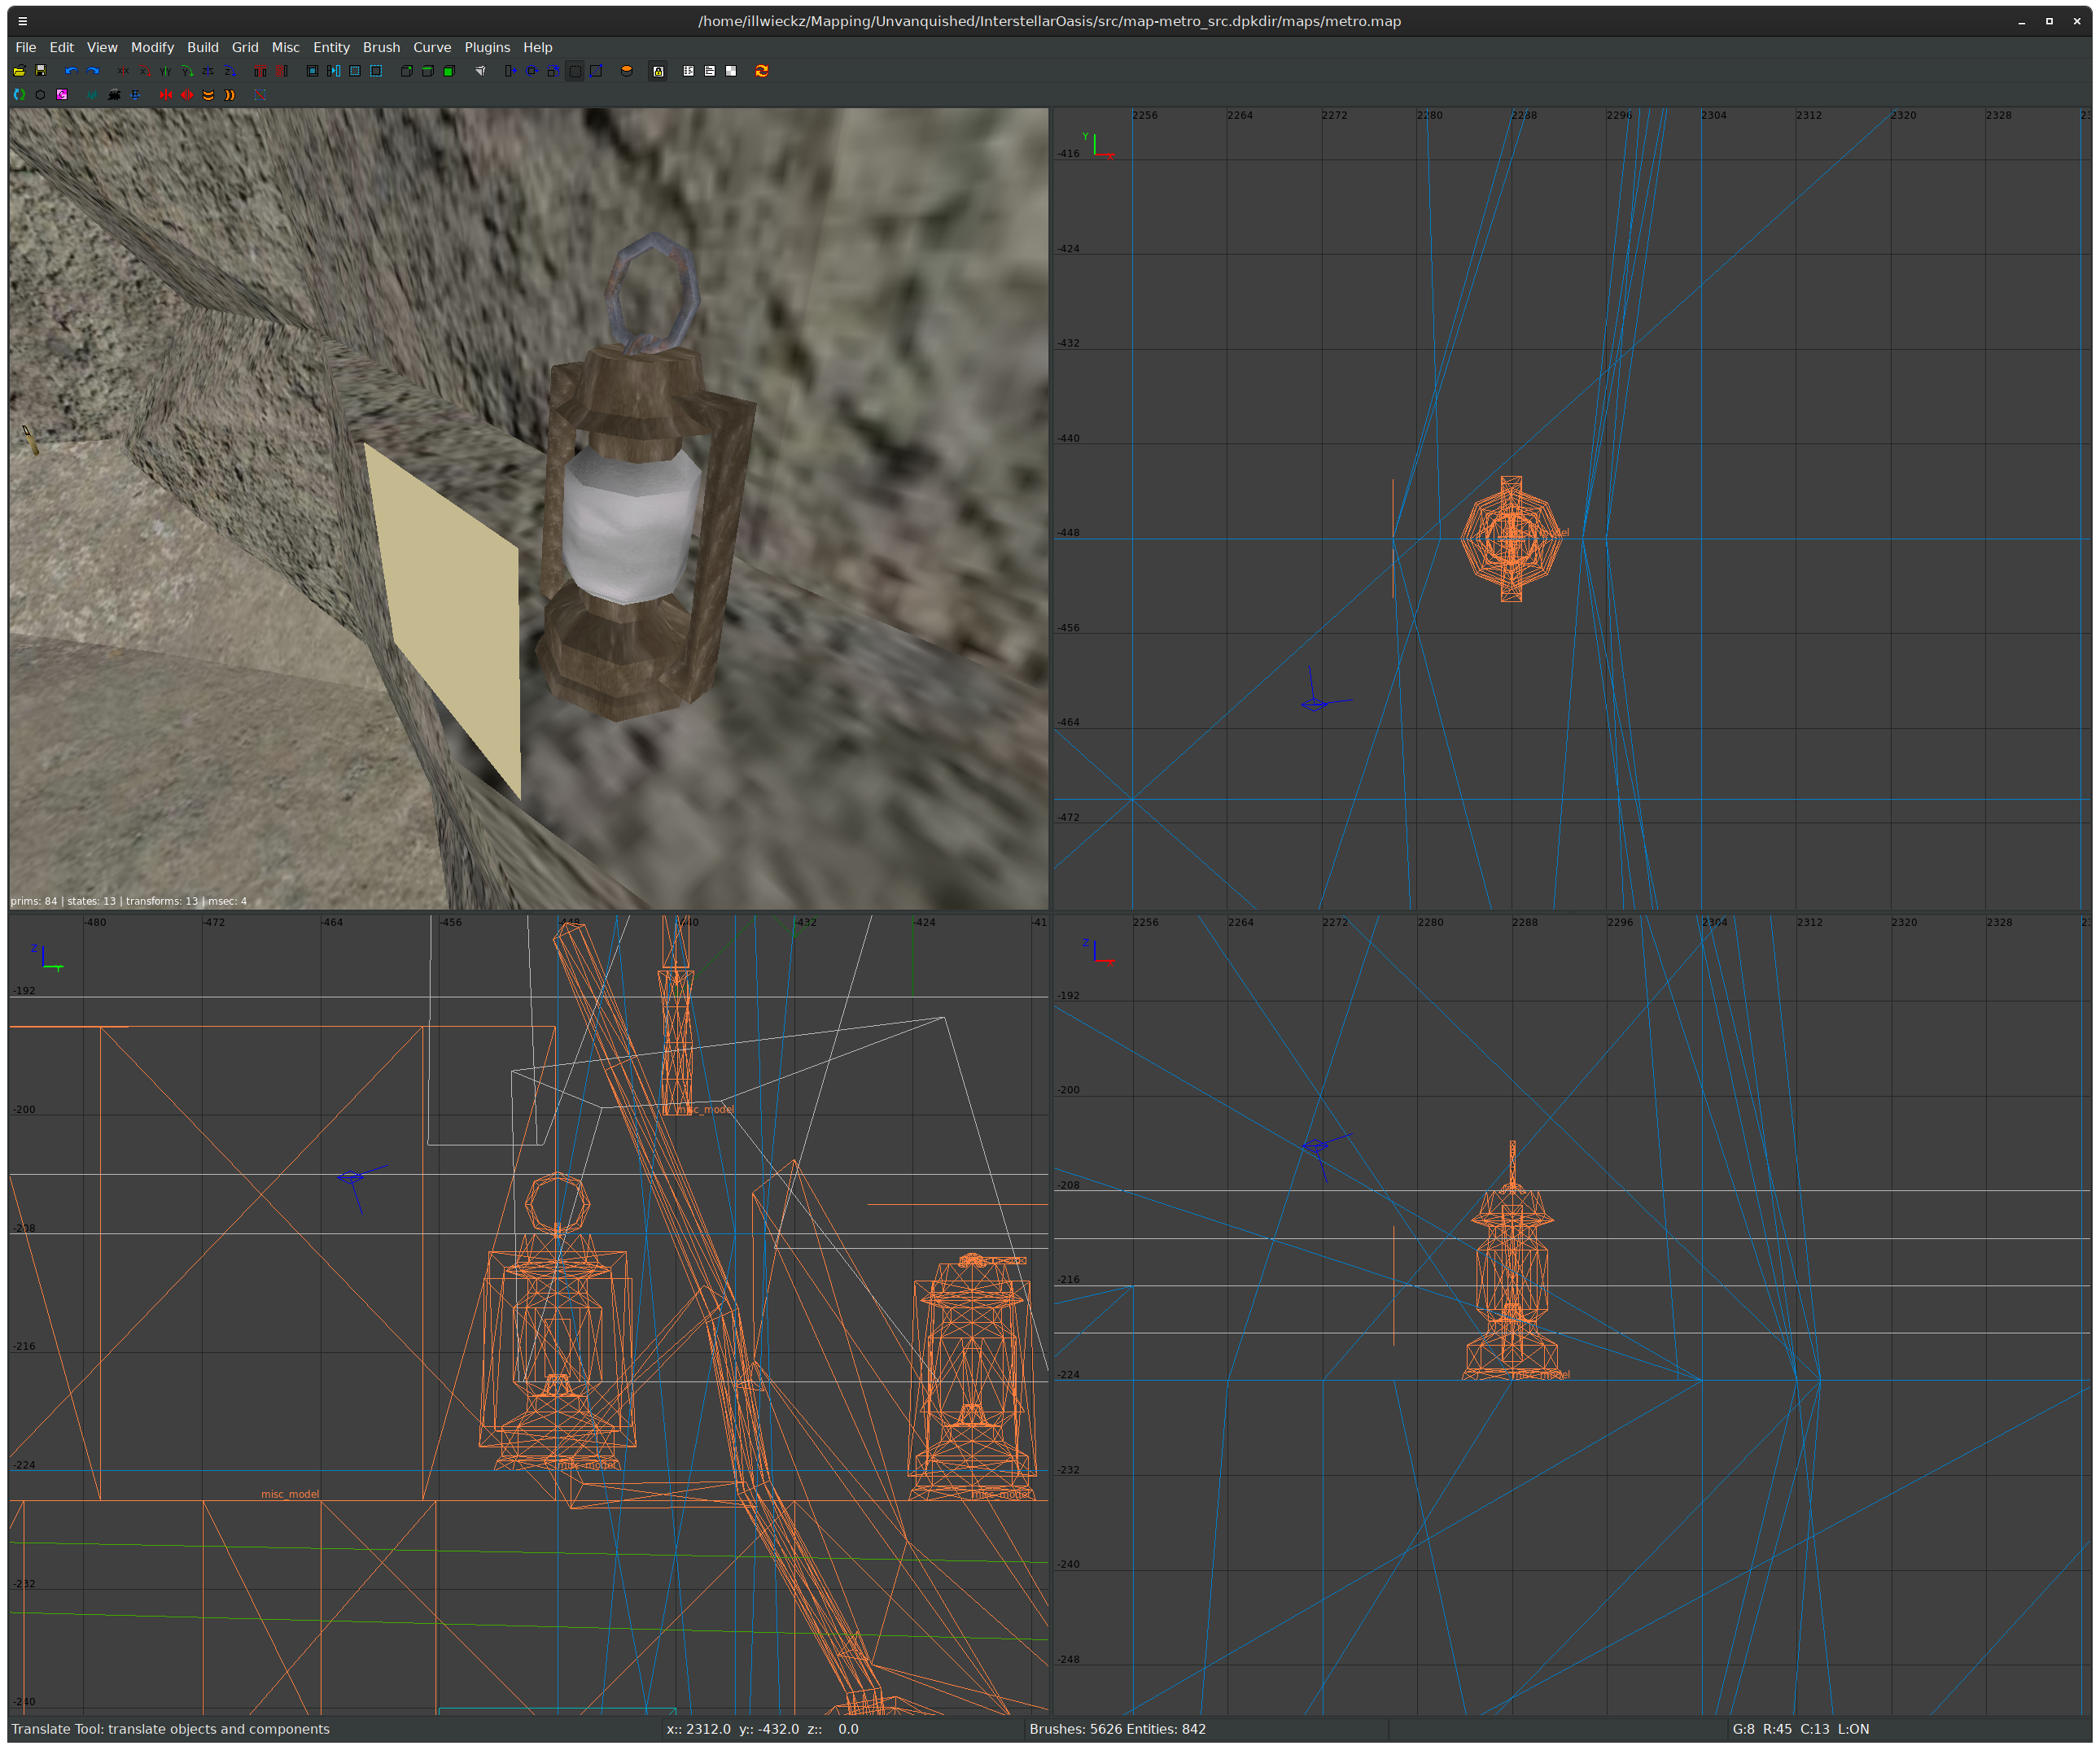Click the magenta caulk C icon
The width and height of the screenshot is (2100, 1750).
tap(62, 95)
